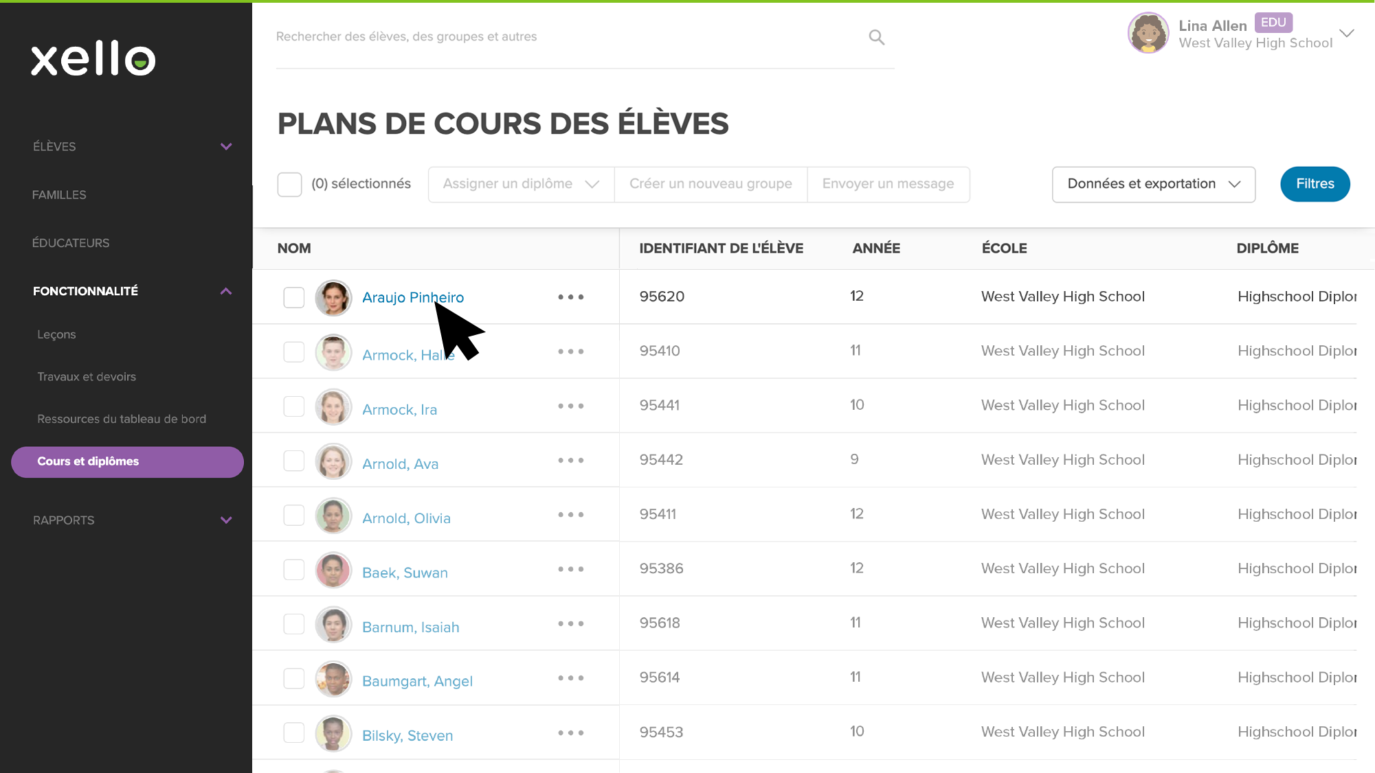Check the box for Armock, Halle
Image resolution: width=1375 pixels, height=773 pixels.
[294, 351]
